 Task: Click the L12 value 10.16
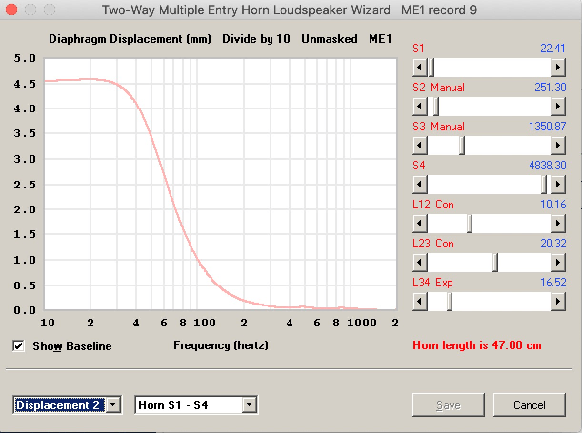point(553,205)
